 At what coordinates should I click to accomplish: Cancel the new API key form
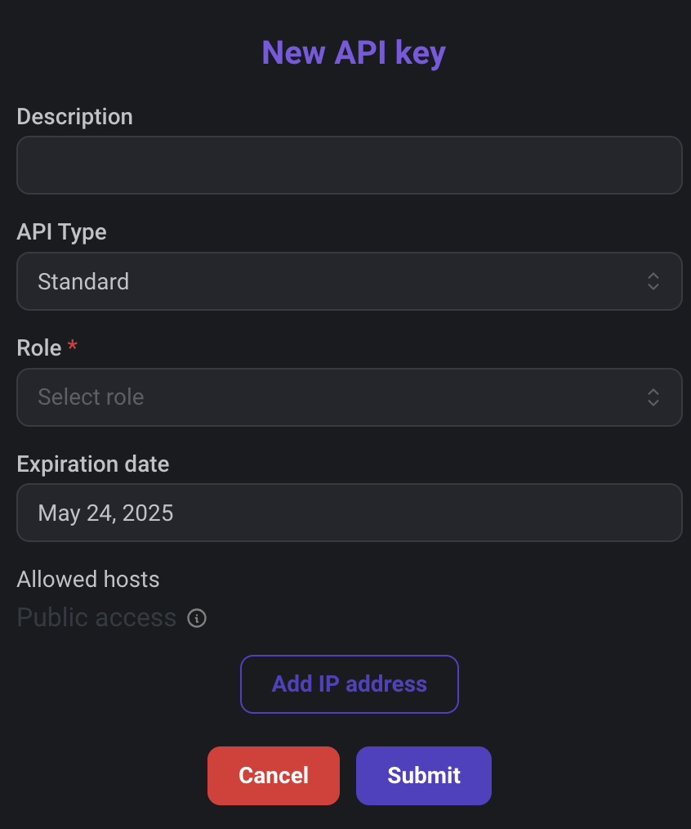[x=273, y=776]
